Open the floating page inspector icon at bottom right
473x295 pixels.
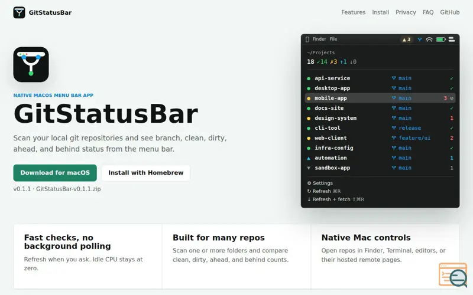[453, 275]
